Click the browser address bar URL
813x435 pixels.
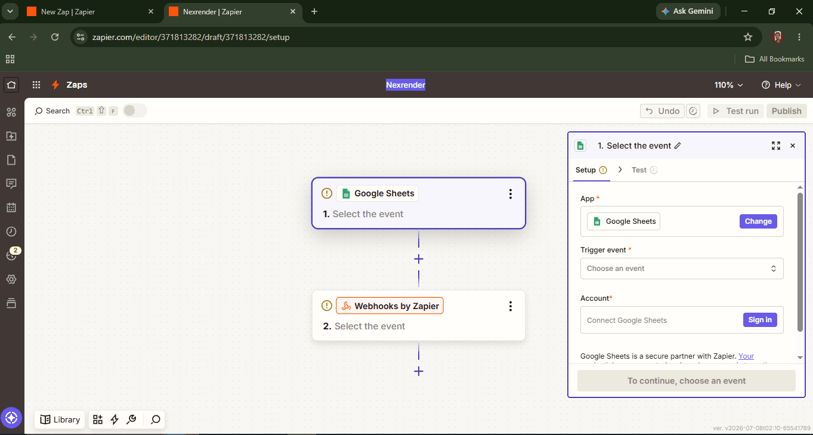click(191, 37)
